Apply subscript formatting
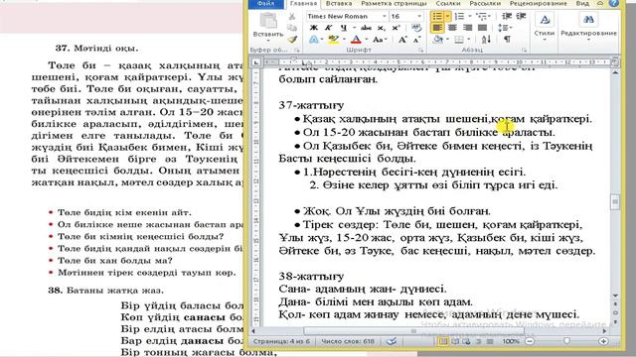This screenshot has height=357, width=636. coord(381,28)
